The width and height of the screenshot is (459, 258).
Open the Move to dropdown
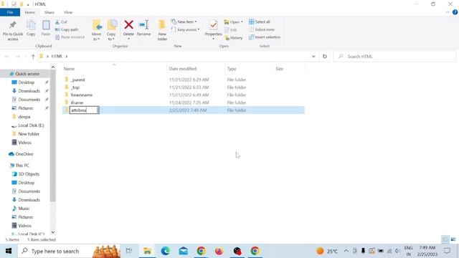coord(97,30)
